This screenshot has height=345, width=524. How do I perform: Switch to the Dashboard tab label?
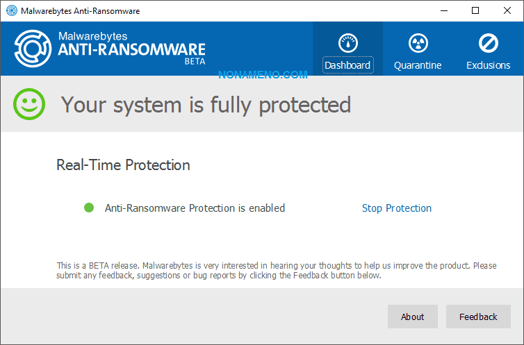coord(347,65)
